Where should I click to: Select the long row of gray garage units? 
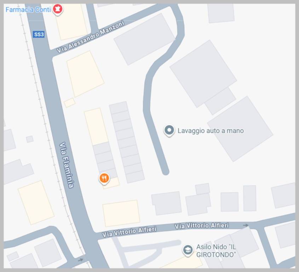coord(127,142)
